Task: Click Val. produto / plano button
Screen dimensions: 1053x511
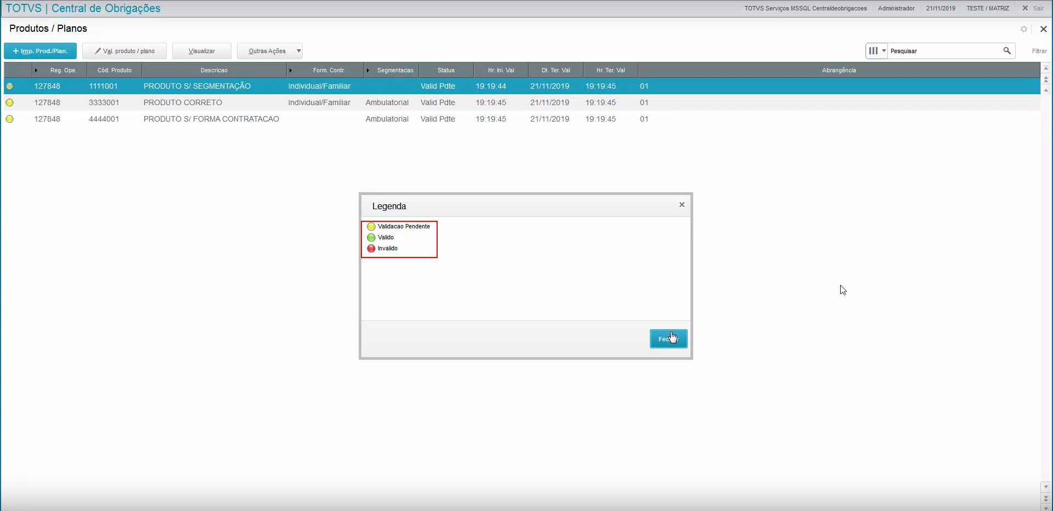Action: [124, 51]
